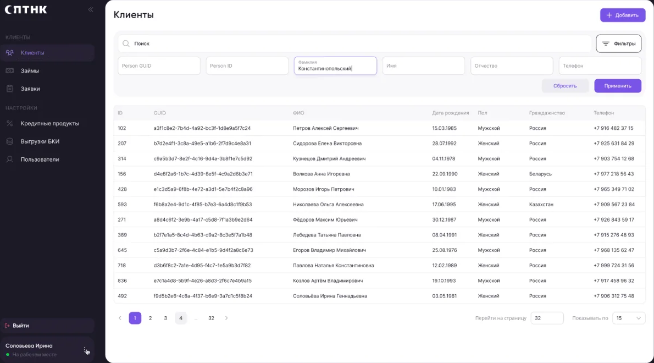The image size is (654, 363).
Task: Click the percent icon for Кредитные продукты
Action: (9, 124)
